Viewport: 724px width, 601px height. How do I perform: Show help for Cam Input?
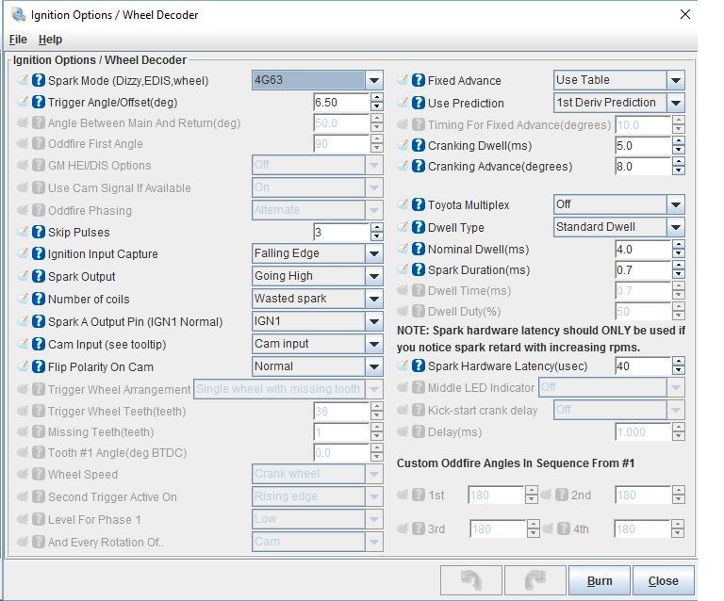click(x=39, y=344)
